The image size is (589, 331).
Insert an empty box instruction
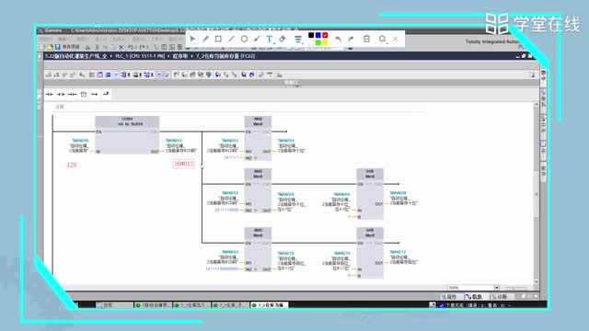coord(84,94)
